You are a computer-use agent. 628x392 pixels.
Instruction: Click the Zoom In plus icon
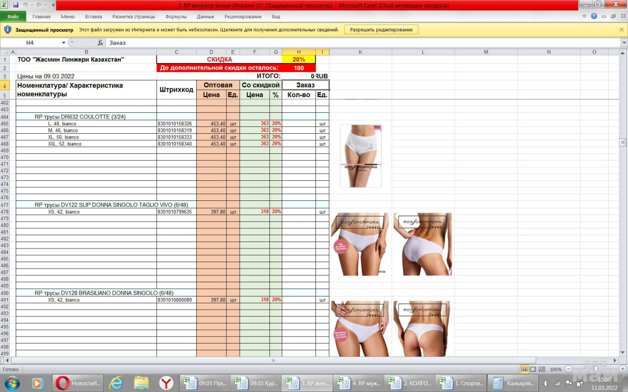622,369
